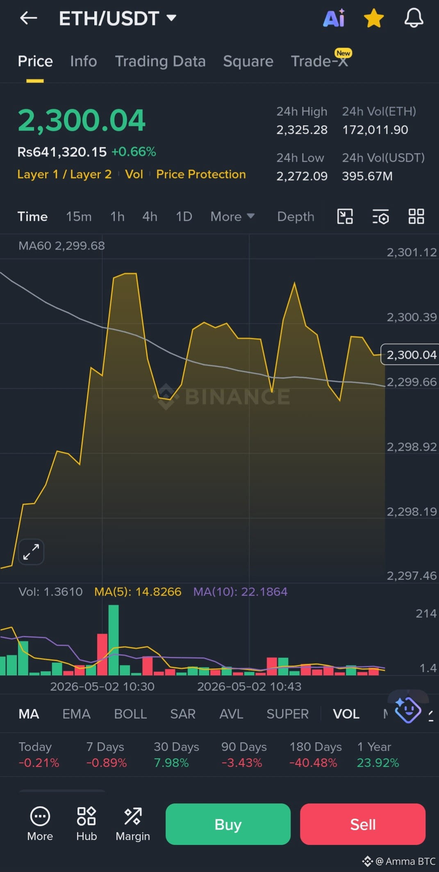Tap the 2026-05-02 10:30 time marker
Image resolution: width=439 pixels, height=872 pixels.
click(x=102, y=686)
